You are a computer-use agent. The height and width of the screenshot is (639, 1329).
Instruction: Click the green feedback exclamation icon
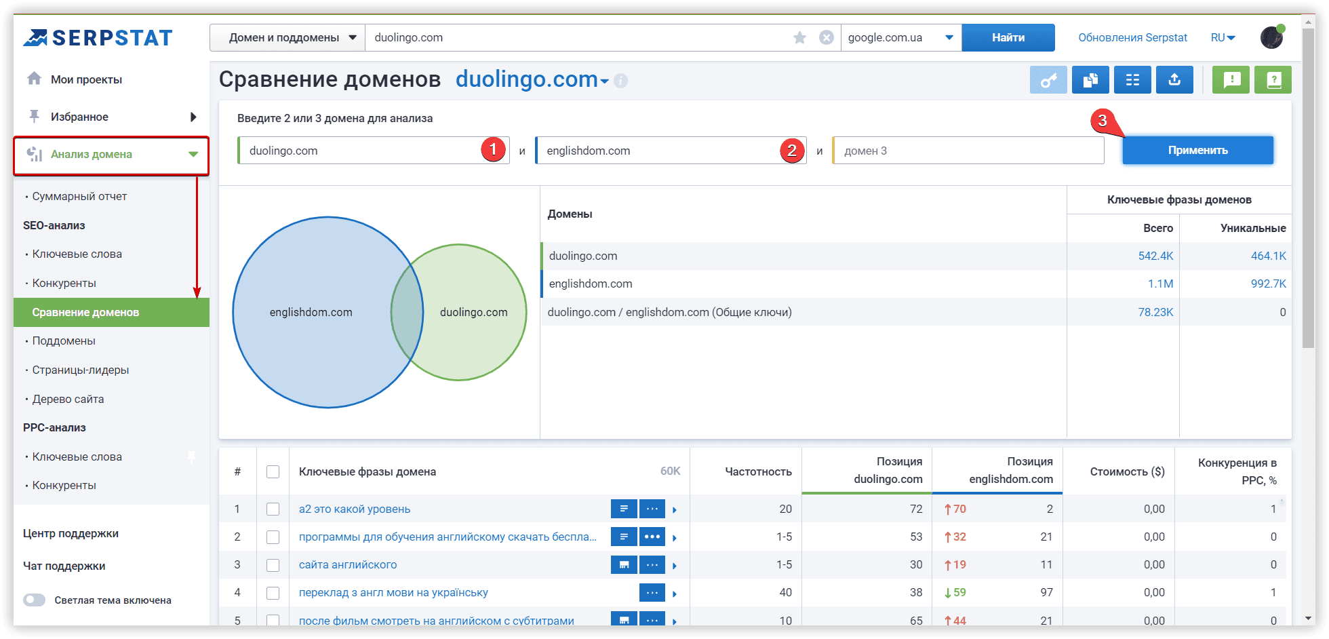pyautogui.click(x=1231, y=80)
